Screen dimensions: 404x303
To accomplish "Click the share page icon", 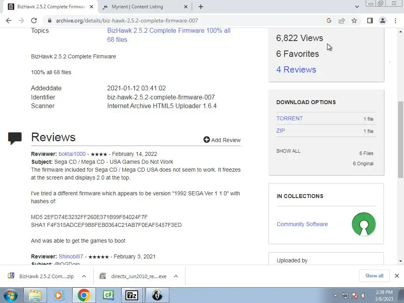I will 342,21.
